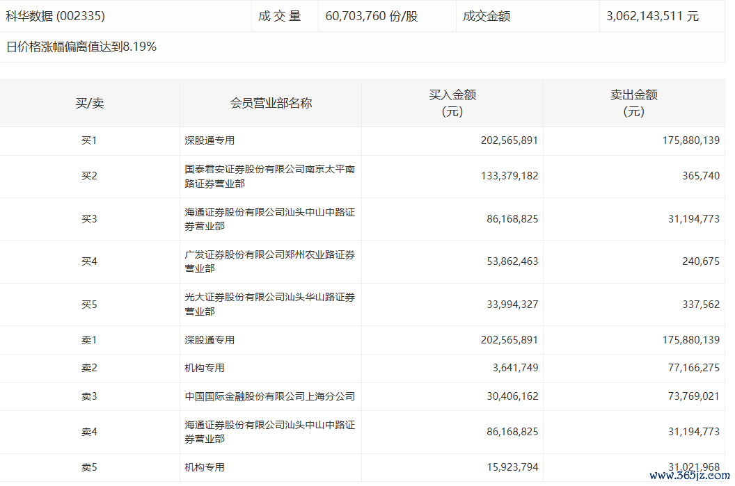
Task: Select the 卖4 row label
Action: pyautogui.click(x=89, y=432)
